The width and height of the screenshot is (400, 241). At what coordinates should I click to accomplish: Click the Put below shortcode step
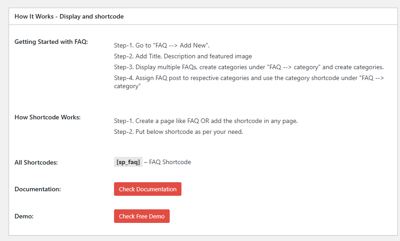(179, 132)
